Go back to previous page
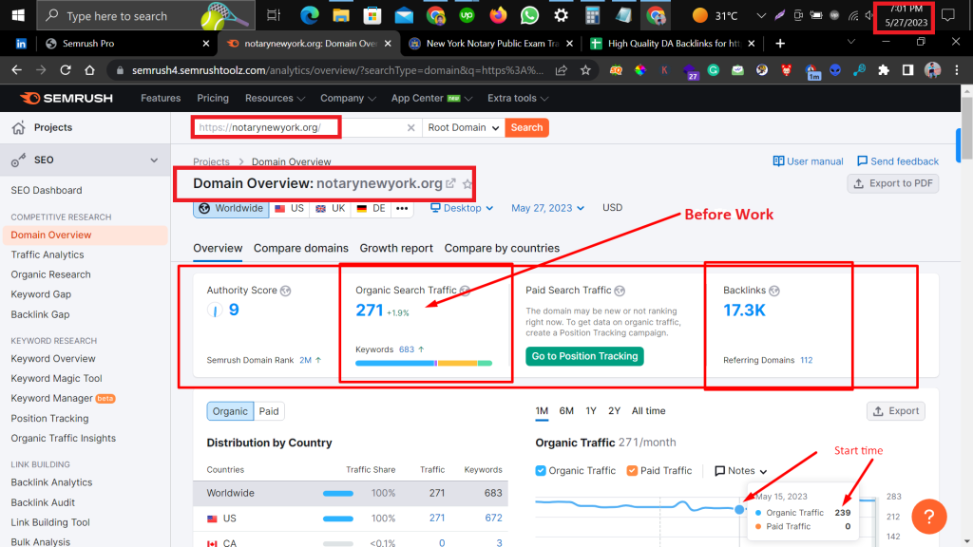The width and height of the screenshot is (973, 547). [x=17, y=70]
